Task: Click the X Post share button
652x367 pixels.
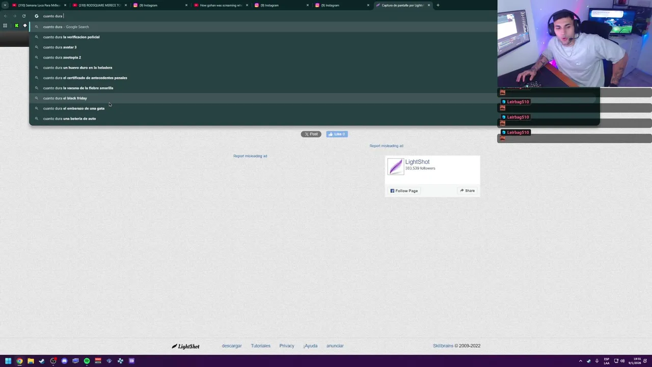Action: point(311,134)
